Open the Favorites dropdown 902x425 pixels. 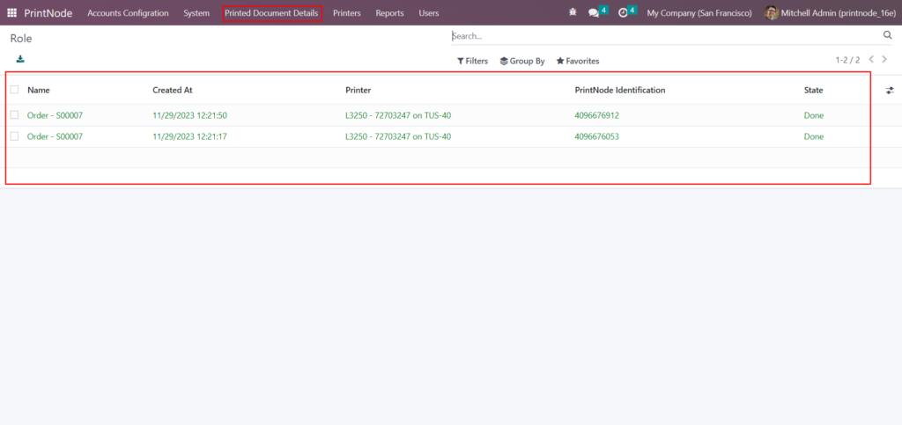pos(578,61)
